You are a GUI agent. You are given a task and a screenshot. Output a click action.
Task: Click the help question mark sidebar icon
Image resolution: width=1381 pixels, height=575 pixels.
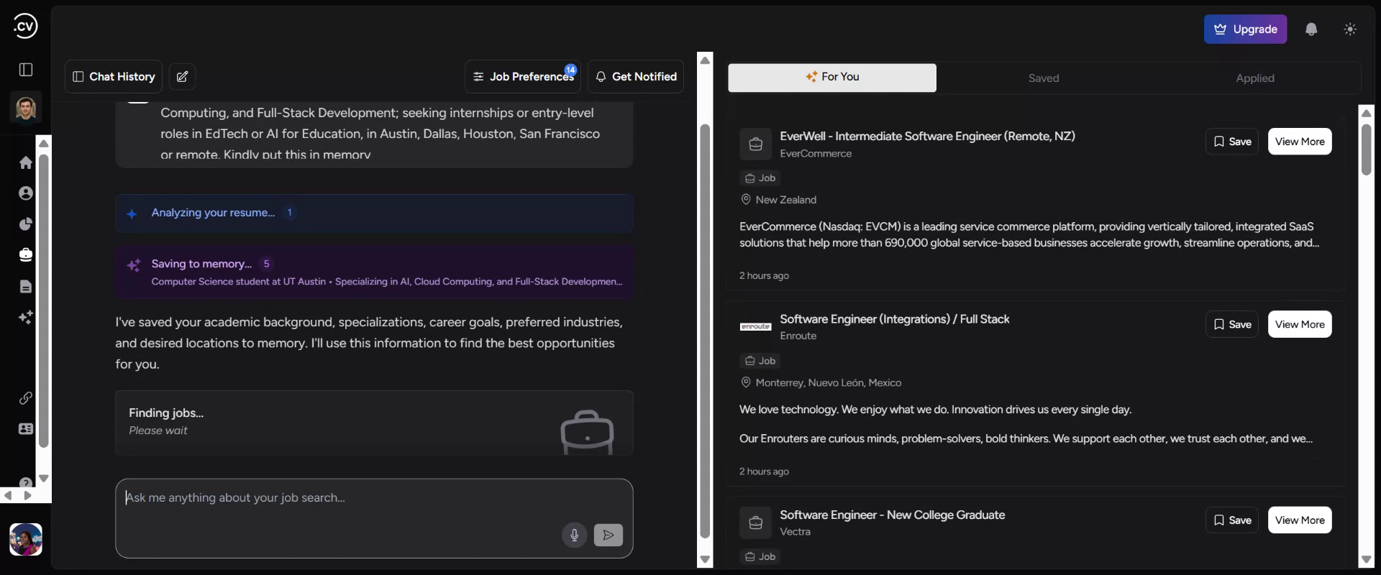coord(26,482)
